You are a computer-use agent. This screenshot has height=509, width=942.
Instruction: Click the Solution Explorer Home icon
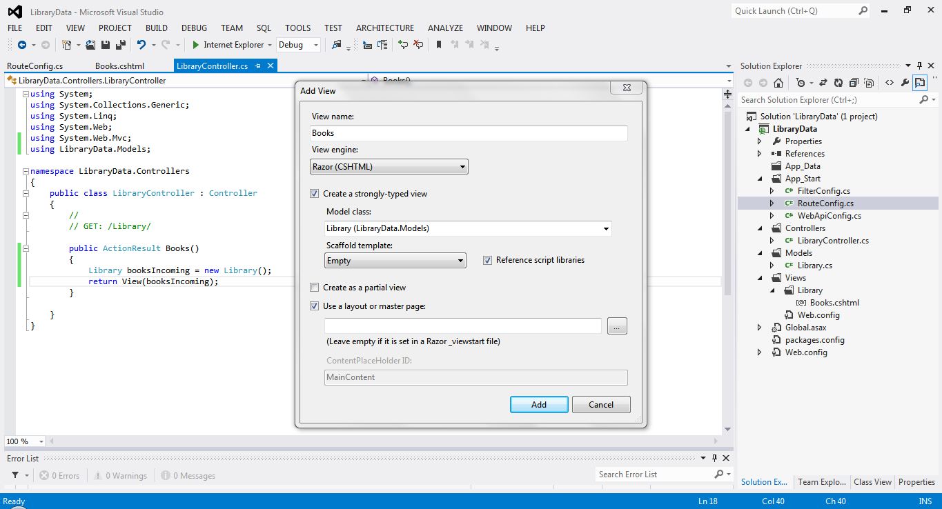778,83
